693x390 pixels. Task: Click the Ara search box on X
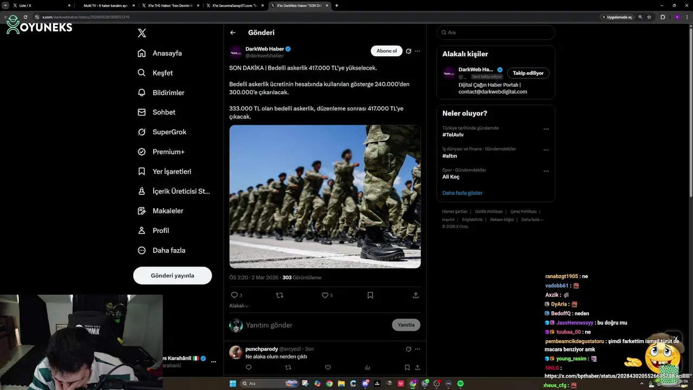pos(496,32)
